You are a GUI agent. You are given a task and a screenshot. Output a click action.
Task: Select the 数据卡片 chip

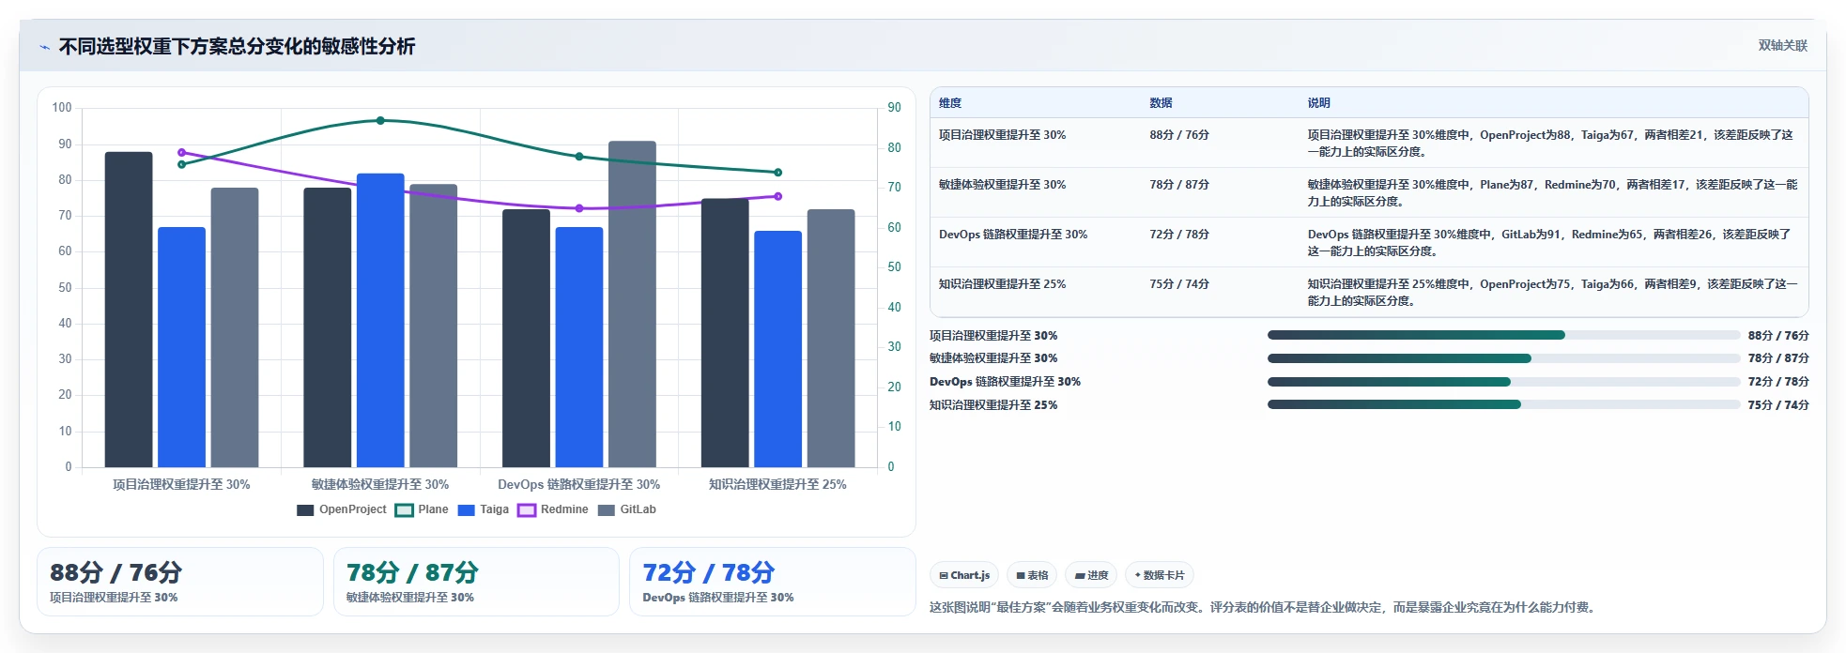pos(1160,575)
